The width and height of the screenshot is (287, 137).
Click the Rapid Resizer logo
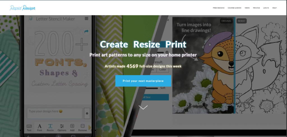22,8
